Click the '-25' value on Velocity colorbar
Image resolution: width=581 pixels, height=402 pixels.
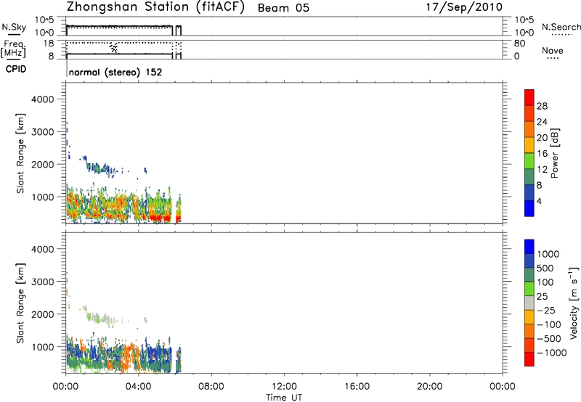click(545, 311)
